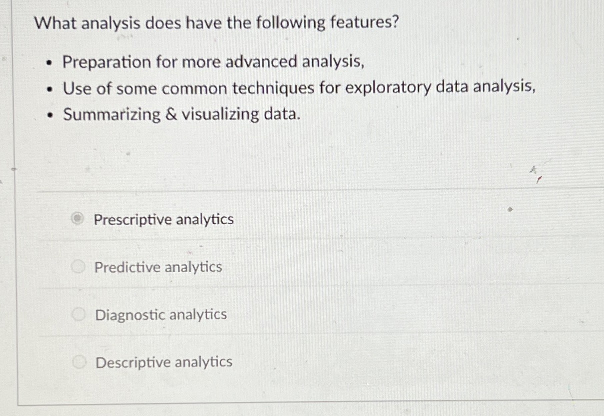Deselect the currently selected Prescriptive analytics option
The image size is (604, 416).
(x=78, y=219)
